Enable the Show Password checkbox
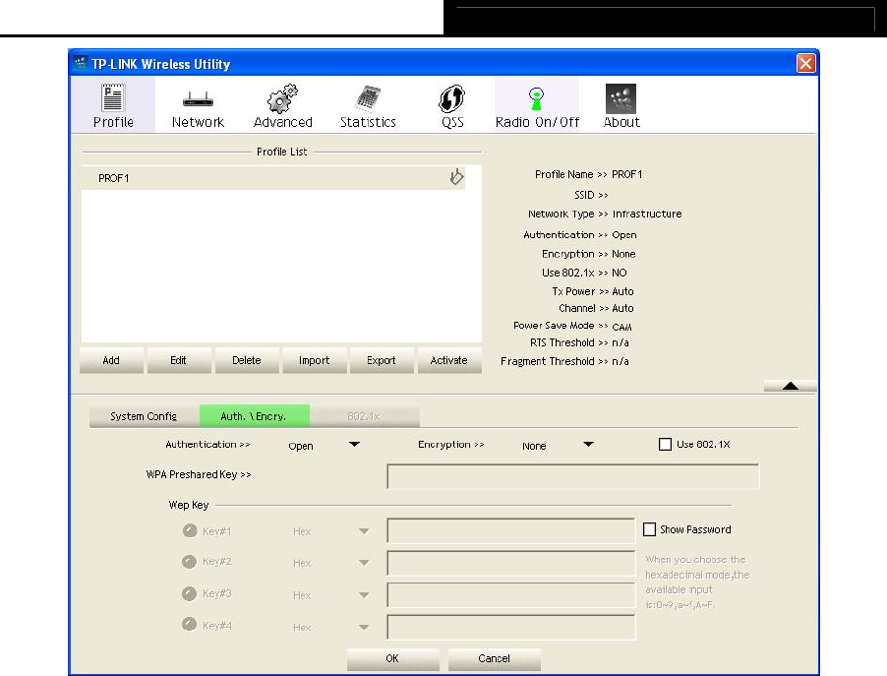The image size is (887, 676). 649,529
